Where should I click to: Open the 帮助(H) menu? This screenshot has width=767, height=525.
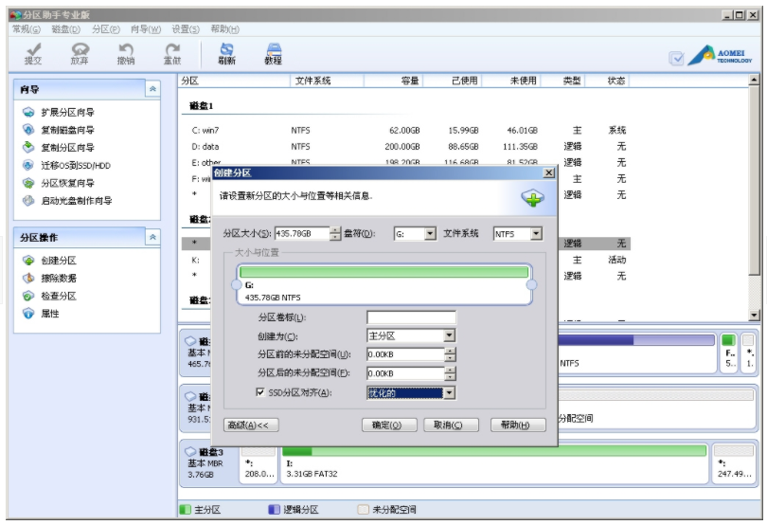[225, 29]
